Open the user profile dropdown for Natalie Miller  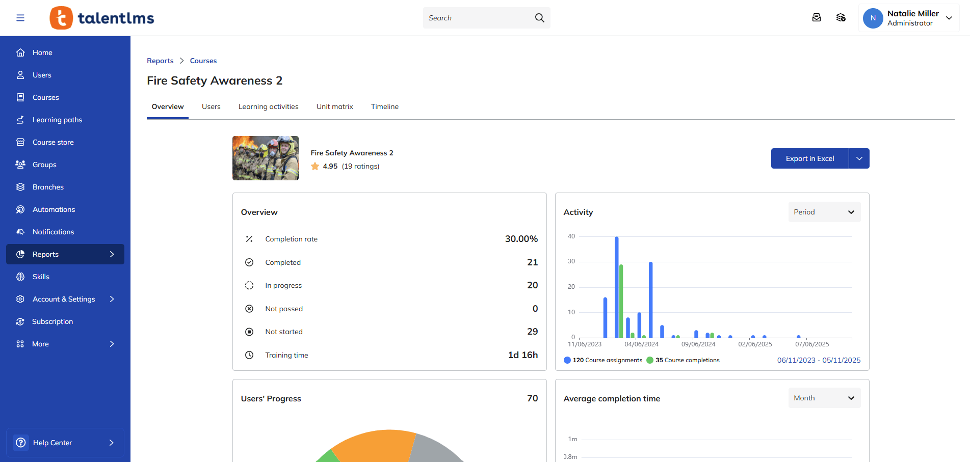pyautogui.click(x=909, y=18)
